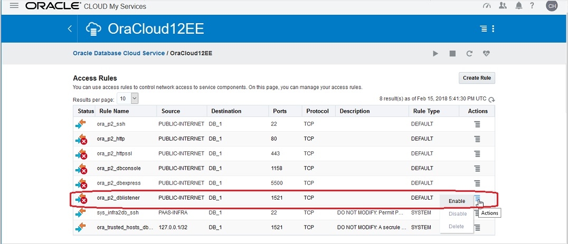This screenshot has height=244, width=568.
Task: Click the PAAS-INFRA source cell
Action: click(x=173, y=213)
